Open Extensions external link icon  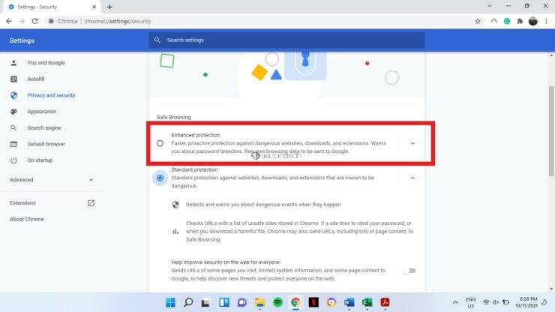tap(91, 203)
